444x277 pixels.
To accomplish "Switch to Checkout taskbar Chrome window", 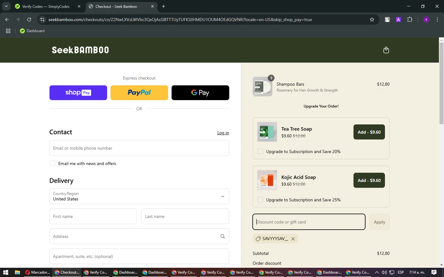I will [x=67, y=272].
